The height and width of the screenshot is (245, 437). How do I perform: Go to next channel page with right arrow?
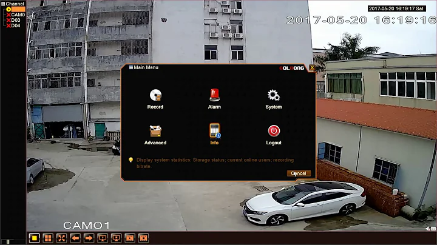click(x=89, y=238)
